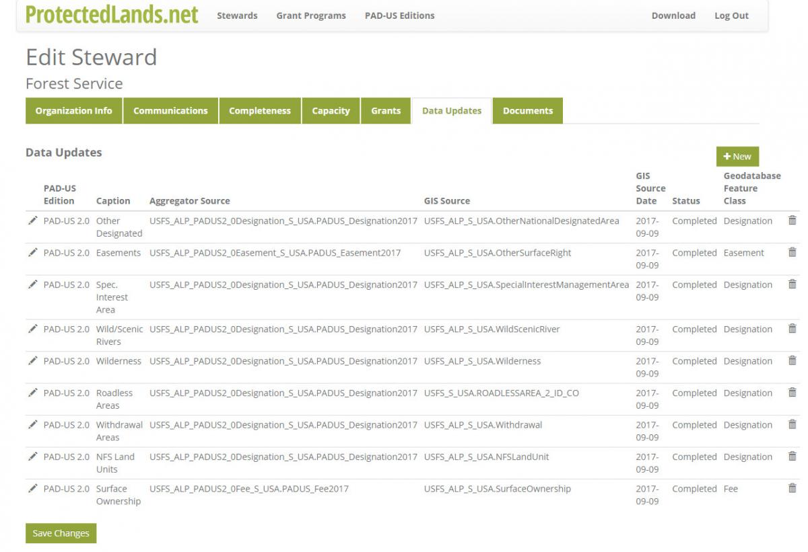
Task: Select the GIS Source Date column header
Action: [650, 188]
